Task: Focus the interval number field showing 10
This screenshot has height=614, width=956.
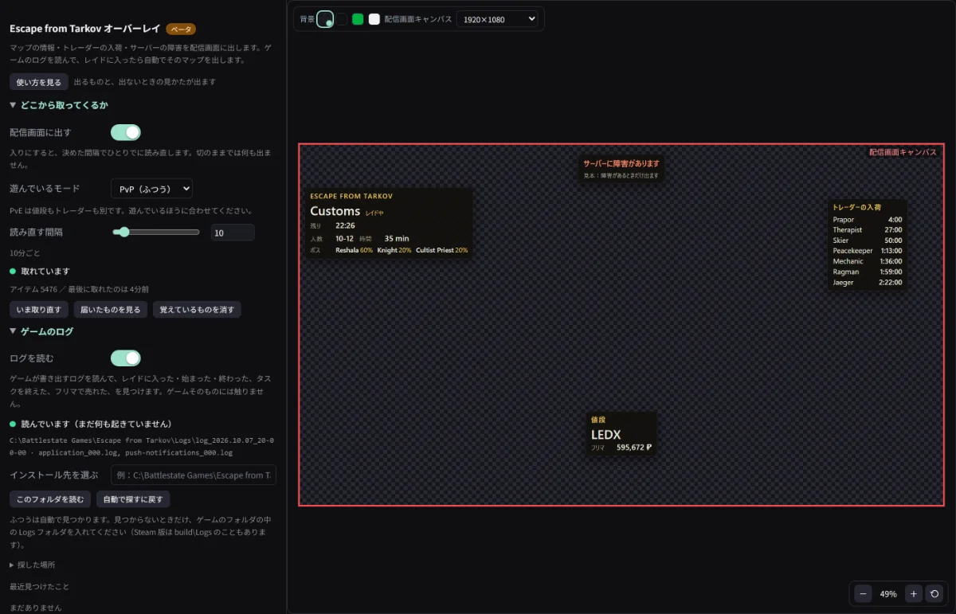Action: coord(233,233)
